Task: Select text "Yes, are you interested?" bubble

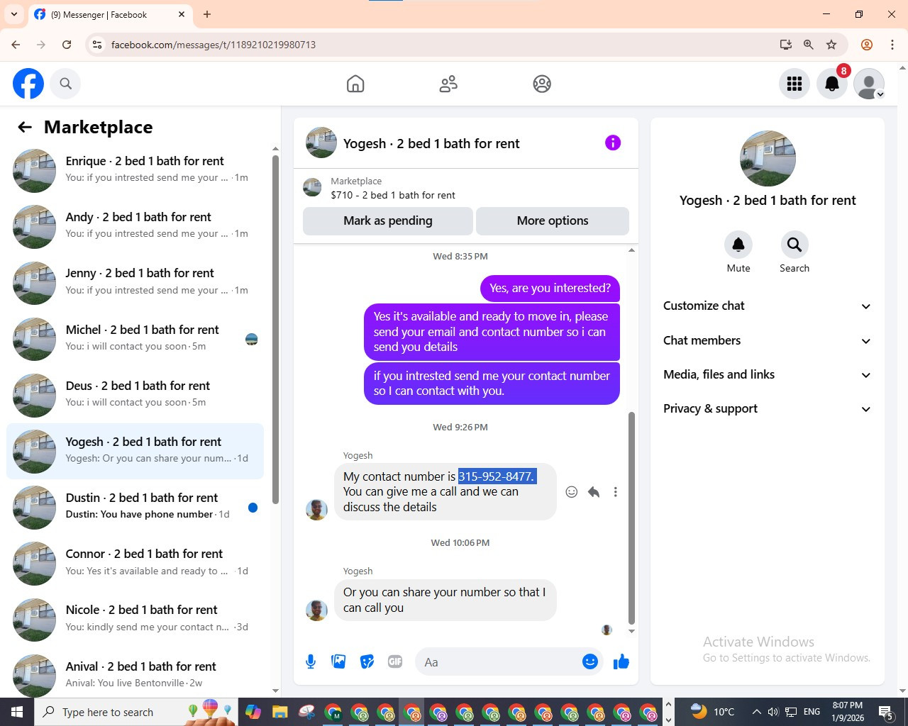Action: [x=550, y=288]
